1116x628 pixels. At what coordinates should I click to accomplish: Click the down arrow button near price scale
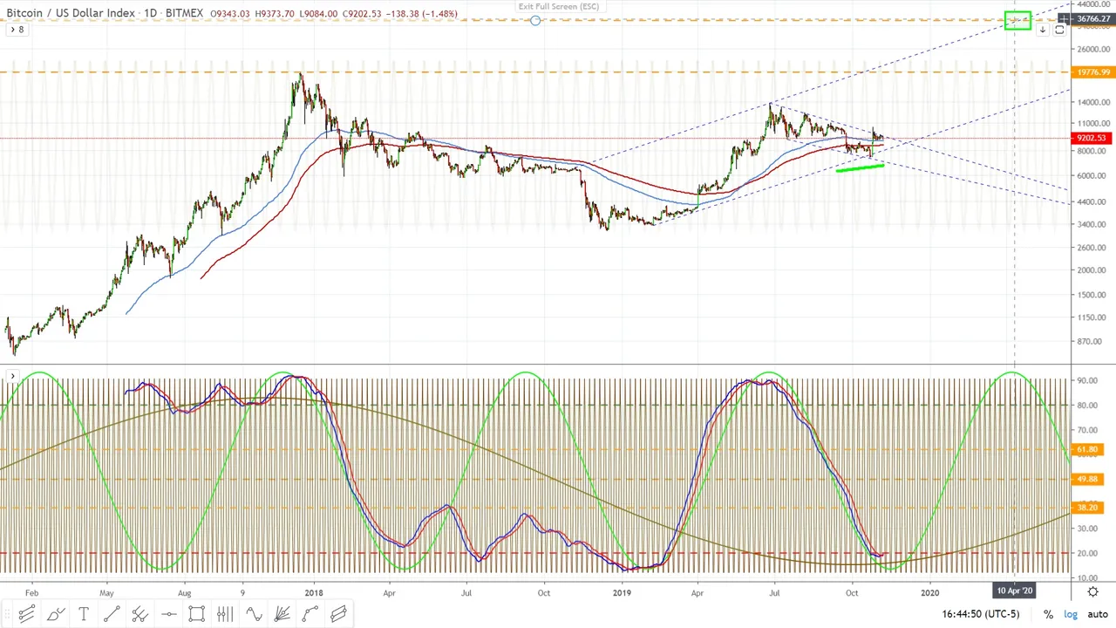[x=1042, y=30]
